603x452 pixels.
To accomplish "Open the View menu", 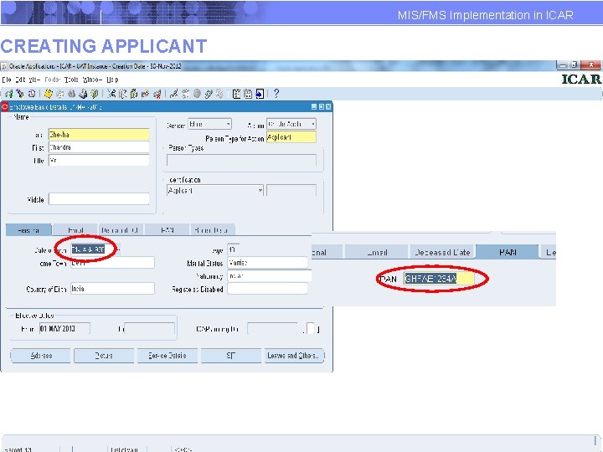I will pos(34,80).
